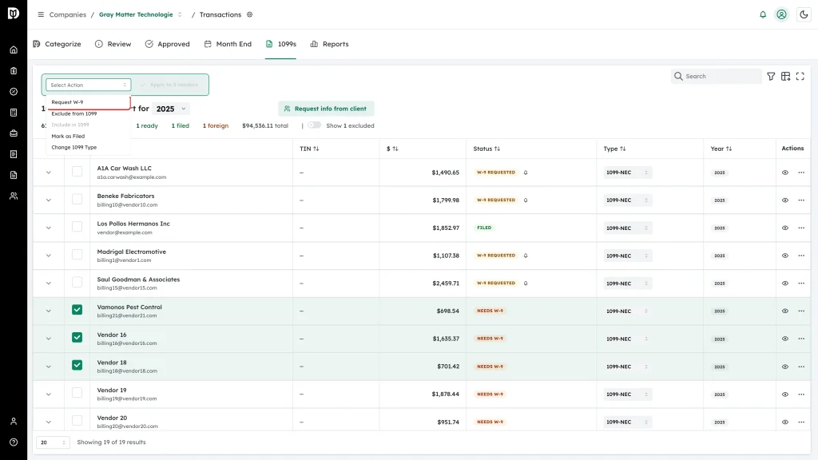Expand the Saul Goodman & Associates row

click(x=49, y=284)
